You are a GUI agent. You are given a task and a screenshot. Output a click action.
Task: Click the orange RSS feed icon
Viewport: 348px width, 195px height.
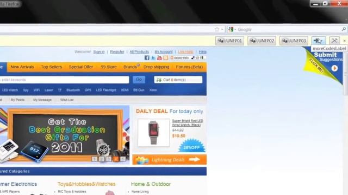[166, 58]
